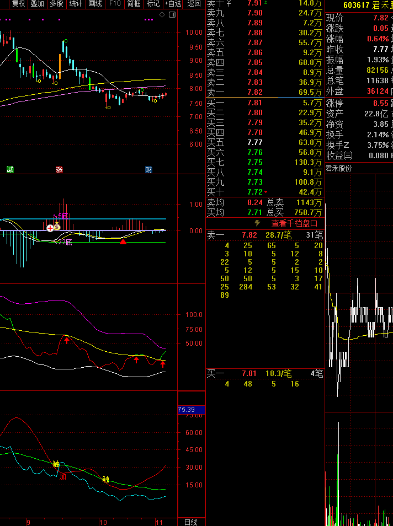Open the 统计 menu
393x526 pixels.
(76, 4)
